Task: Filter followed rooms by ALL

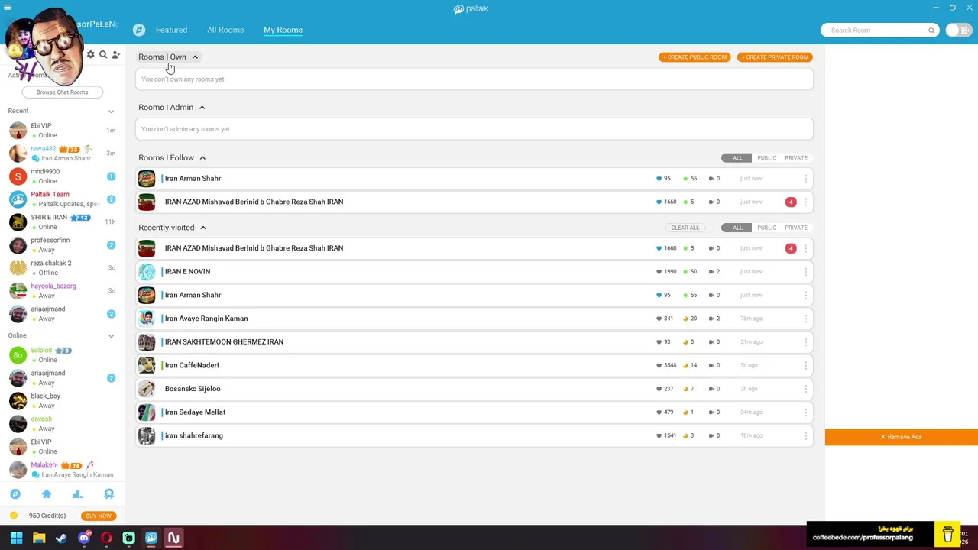Action: pos(737,158)
